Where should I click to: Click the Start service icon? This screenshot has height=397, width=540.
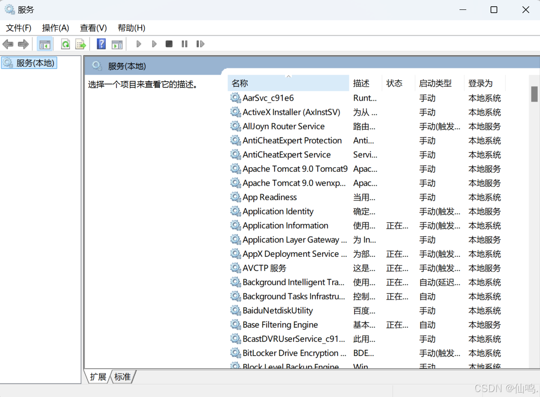[x=138, y=44]
